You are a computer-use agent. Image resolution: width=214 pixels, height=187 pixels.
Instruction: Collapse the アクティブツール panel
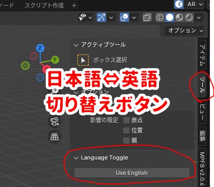(76, 45)
